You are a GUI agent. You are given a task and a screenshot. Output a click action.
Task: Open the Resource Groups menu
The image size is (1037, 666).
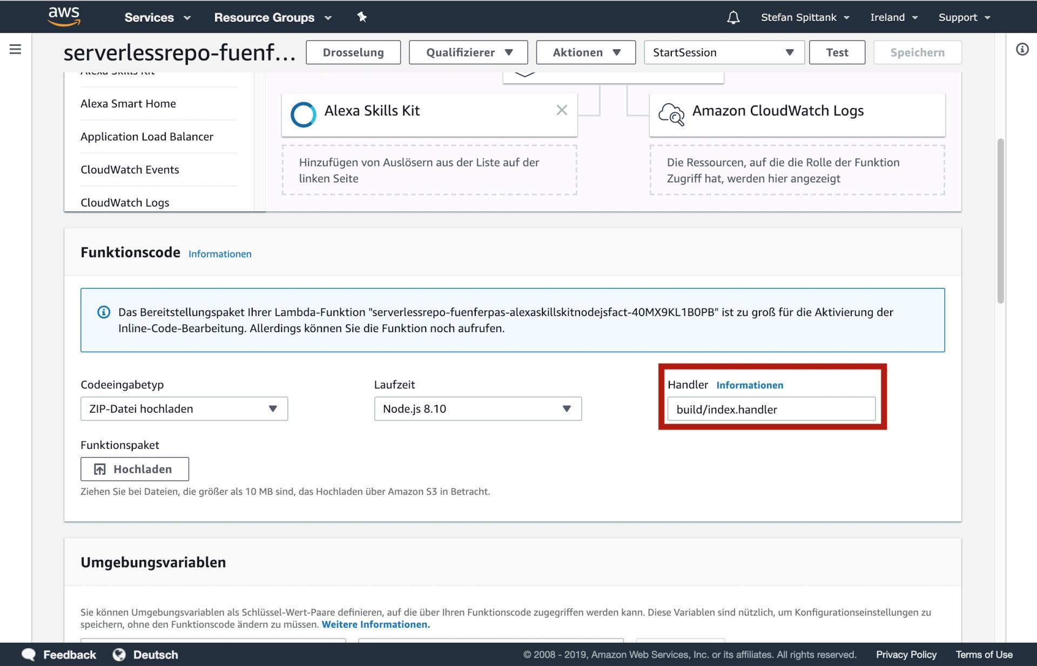click(x=272, y=17)
